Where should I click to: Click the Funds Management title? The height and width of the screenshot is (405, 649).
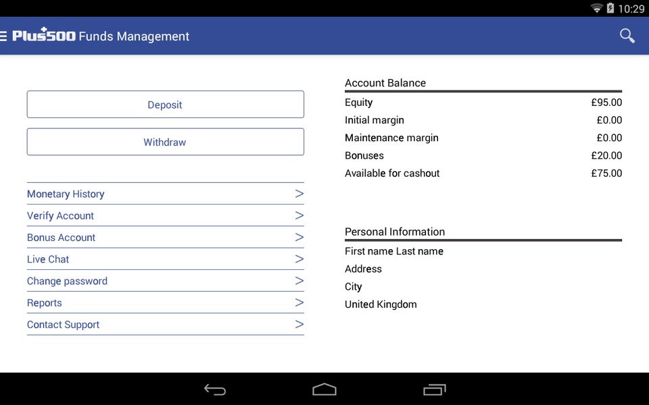click(134, 36)
